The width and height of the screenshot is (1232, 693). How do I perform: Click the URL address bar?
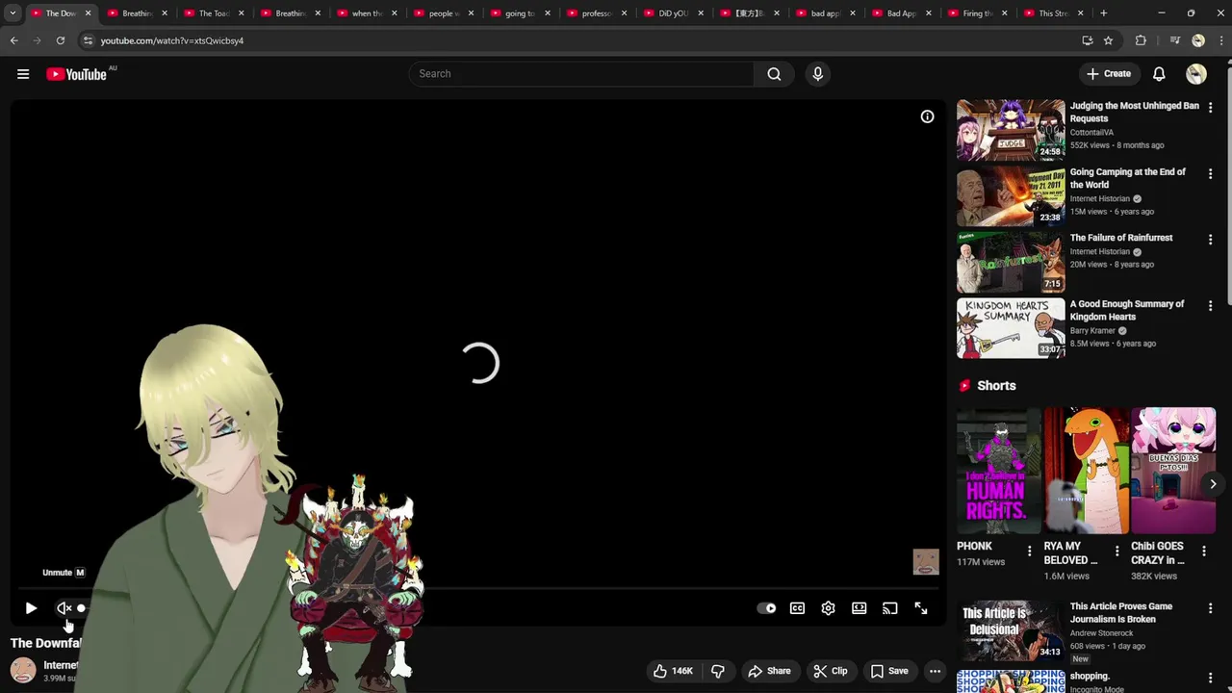(577, 40)
